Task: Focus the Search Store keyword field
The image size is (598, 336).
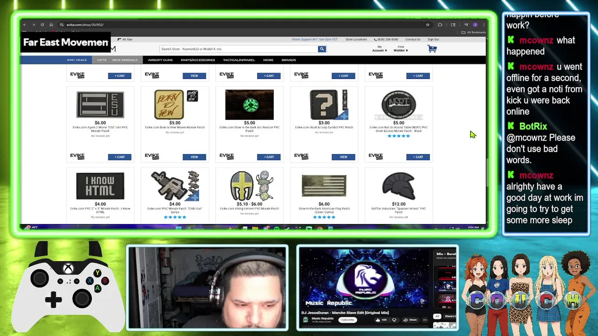Action: 239,49
